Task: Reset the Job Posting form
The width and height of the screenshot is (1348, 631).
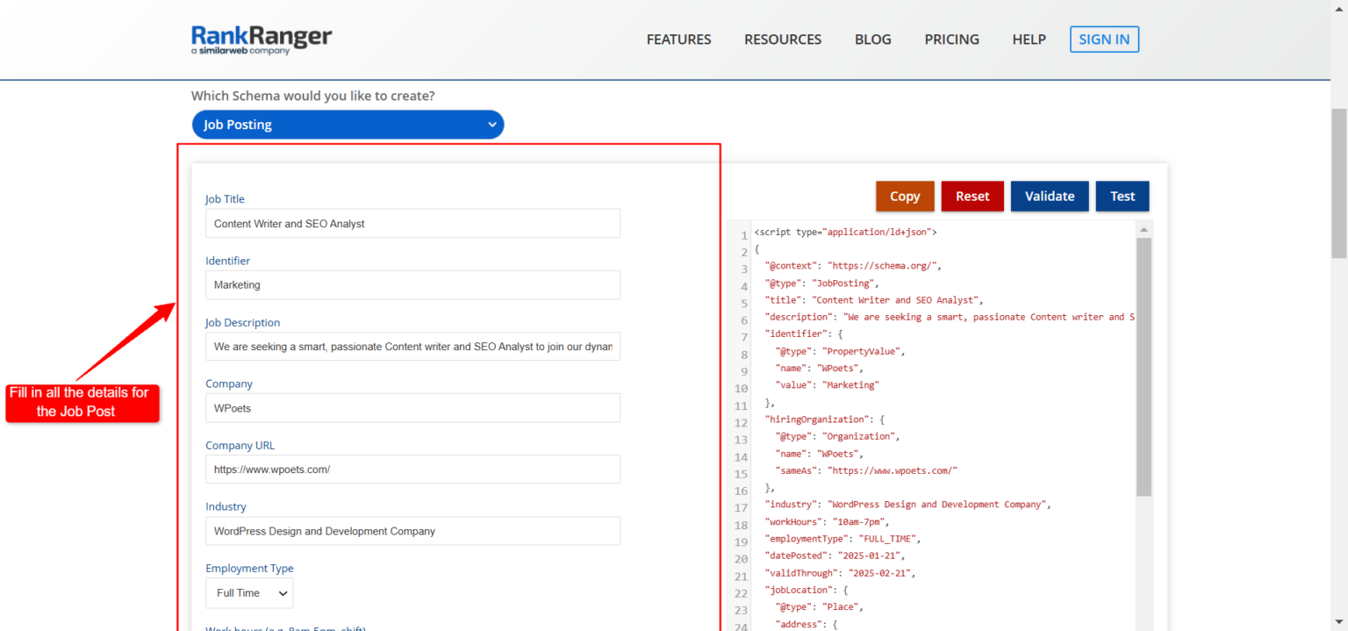Action: (x=972, y=196)
